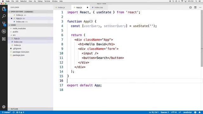The height and width of the screenshot is (114, 203).
Task: Open the Search view in activity bar
Action: [x=4, y=16]
